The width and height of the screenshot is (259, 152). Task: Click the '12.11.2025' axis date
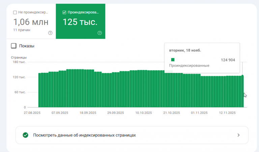click(227, 113)
